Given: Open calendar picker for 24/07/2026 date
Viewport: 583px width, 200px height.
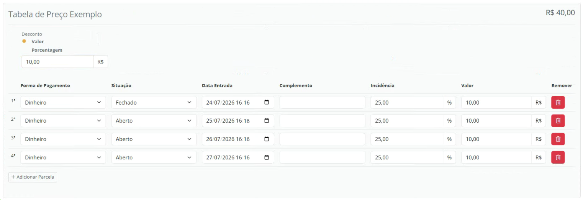Looking at the screenshot, I should click(x=267, y=102).
